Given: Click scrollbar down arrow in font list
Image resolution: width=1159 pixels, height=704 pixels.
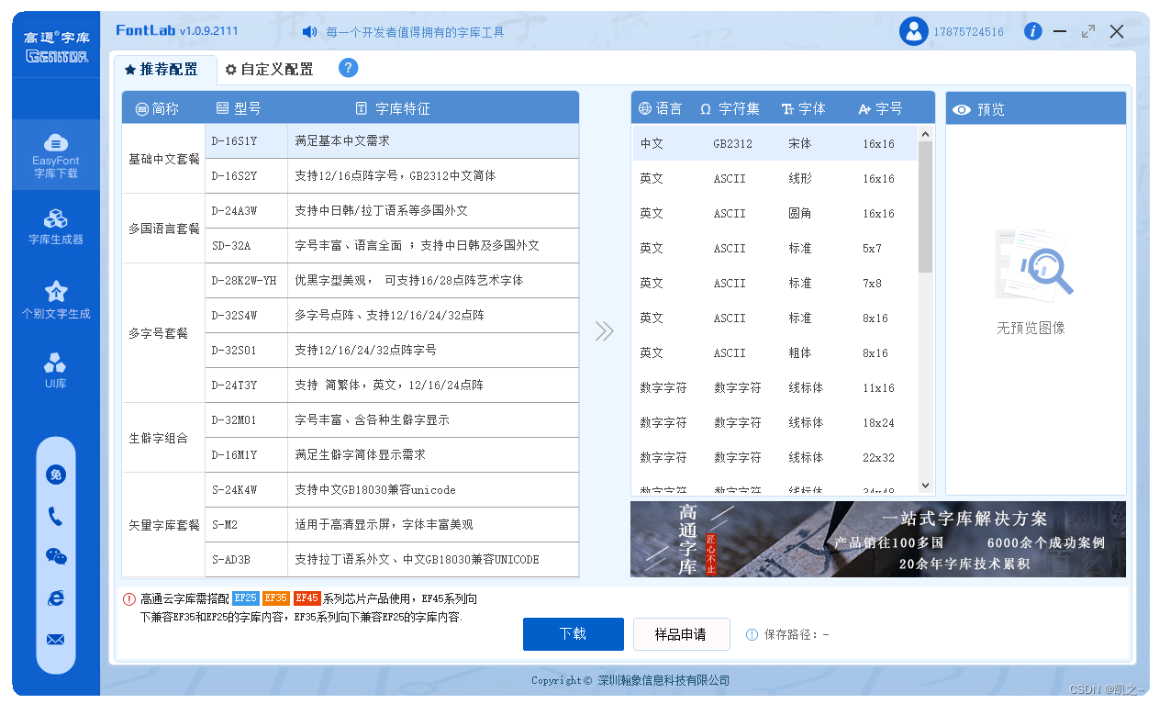Looking at the screenshot, I should pyautogui.click(x=925, y=485).
